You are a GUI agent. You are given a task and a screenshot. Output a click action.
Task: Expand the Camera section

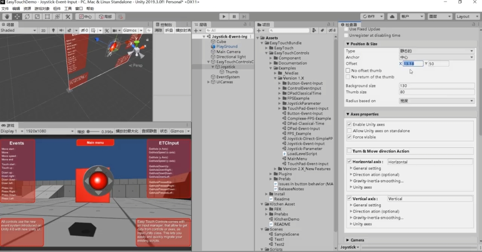[x=348, y=240]
